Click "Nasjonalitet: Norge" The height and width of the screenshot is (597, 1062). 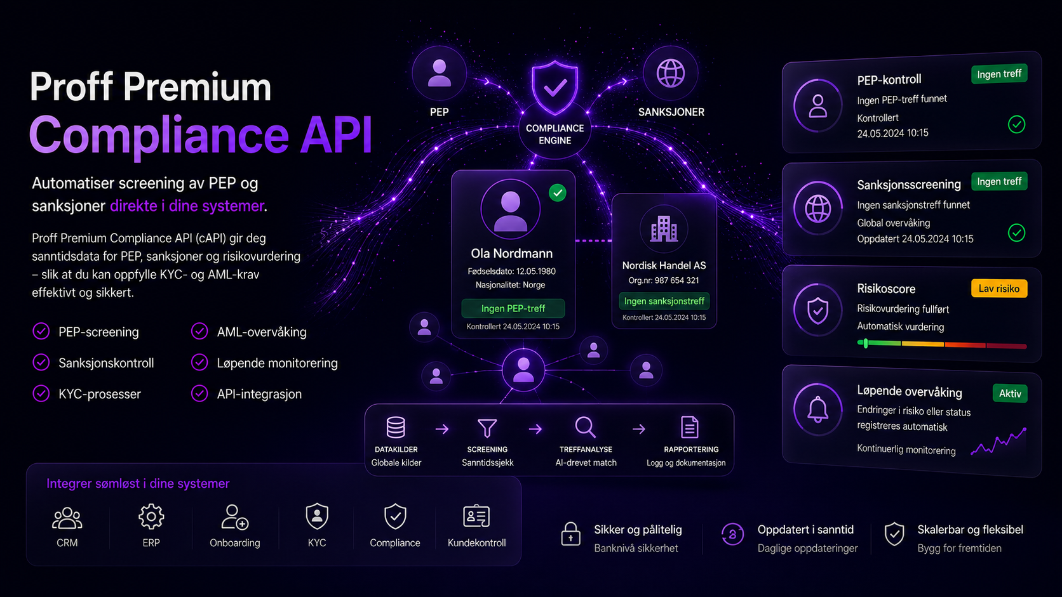coord(511,285)
